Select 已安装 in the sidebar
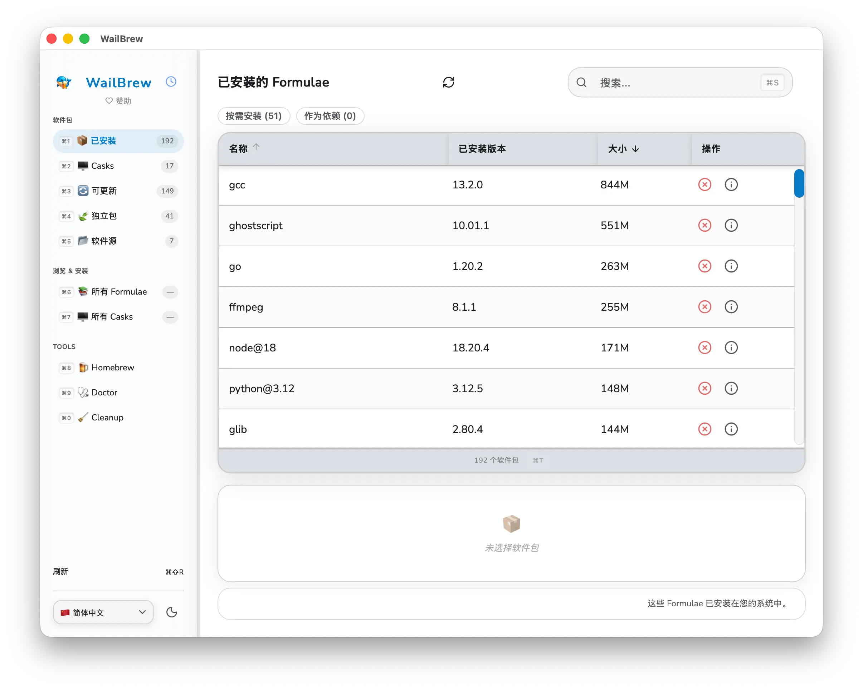The width and height of the screenshot is (863, 690). (x=118, y=141)
